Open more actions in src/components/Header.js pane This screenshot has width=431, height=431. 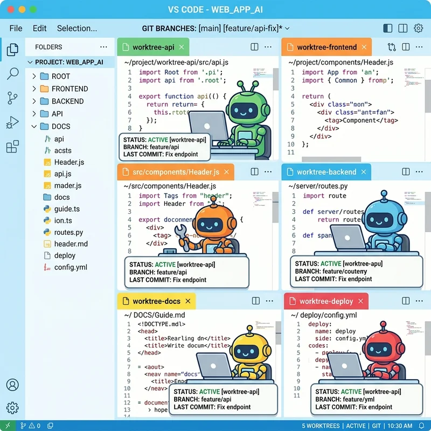[x=268, y=172]
